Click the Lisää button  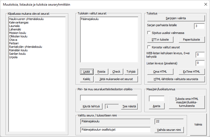[87, 72]
